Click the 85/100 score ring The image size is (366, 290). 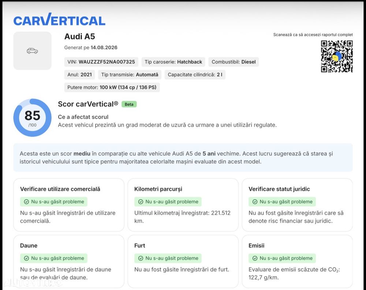pyautogui.click(x=33, y=118)
